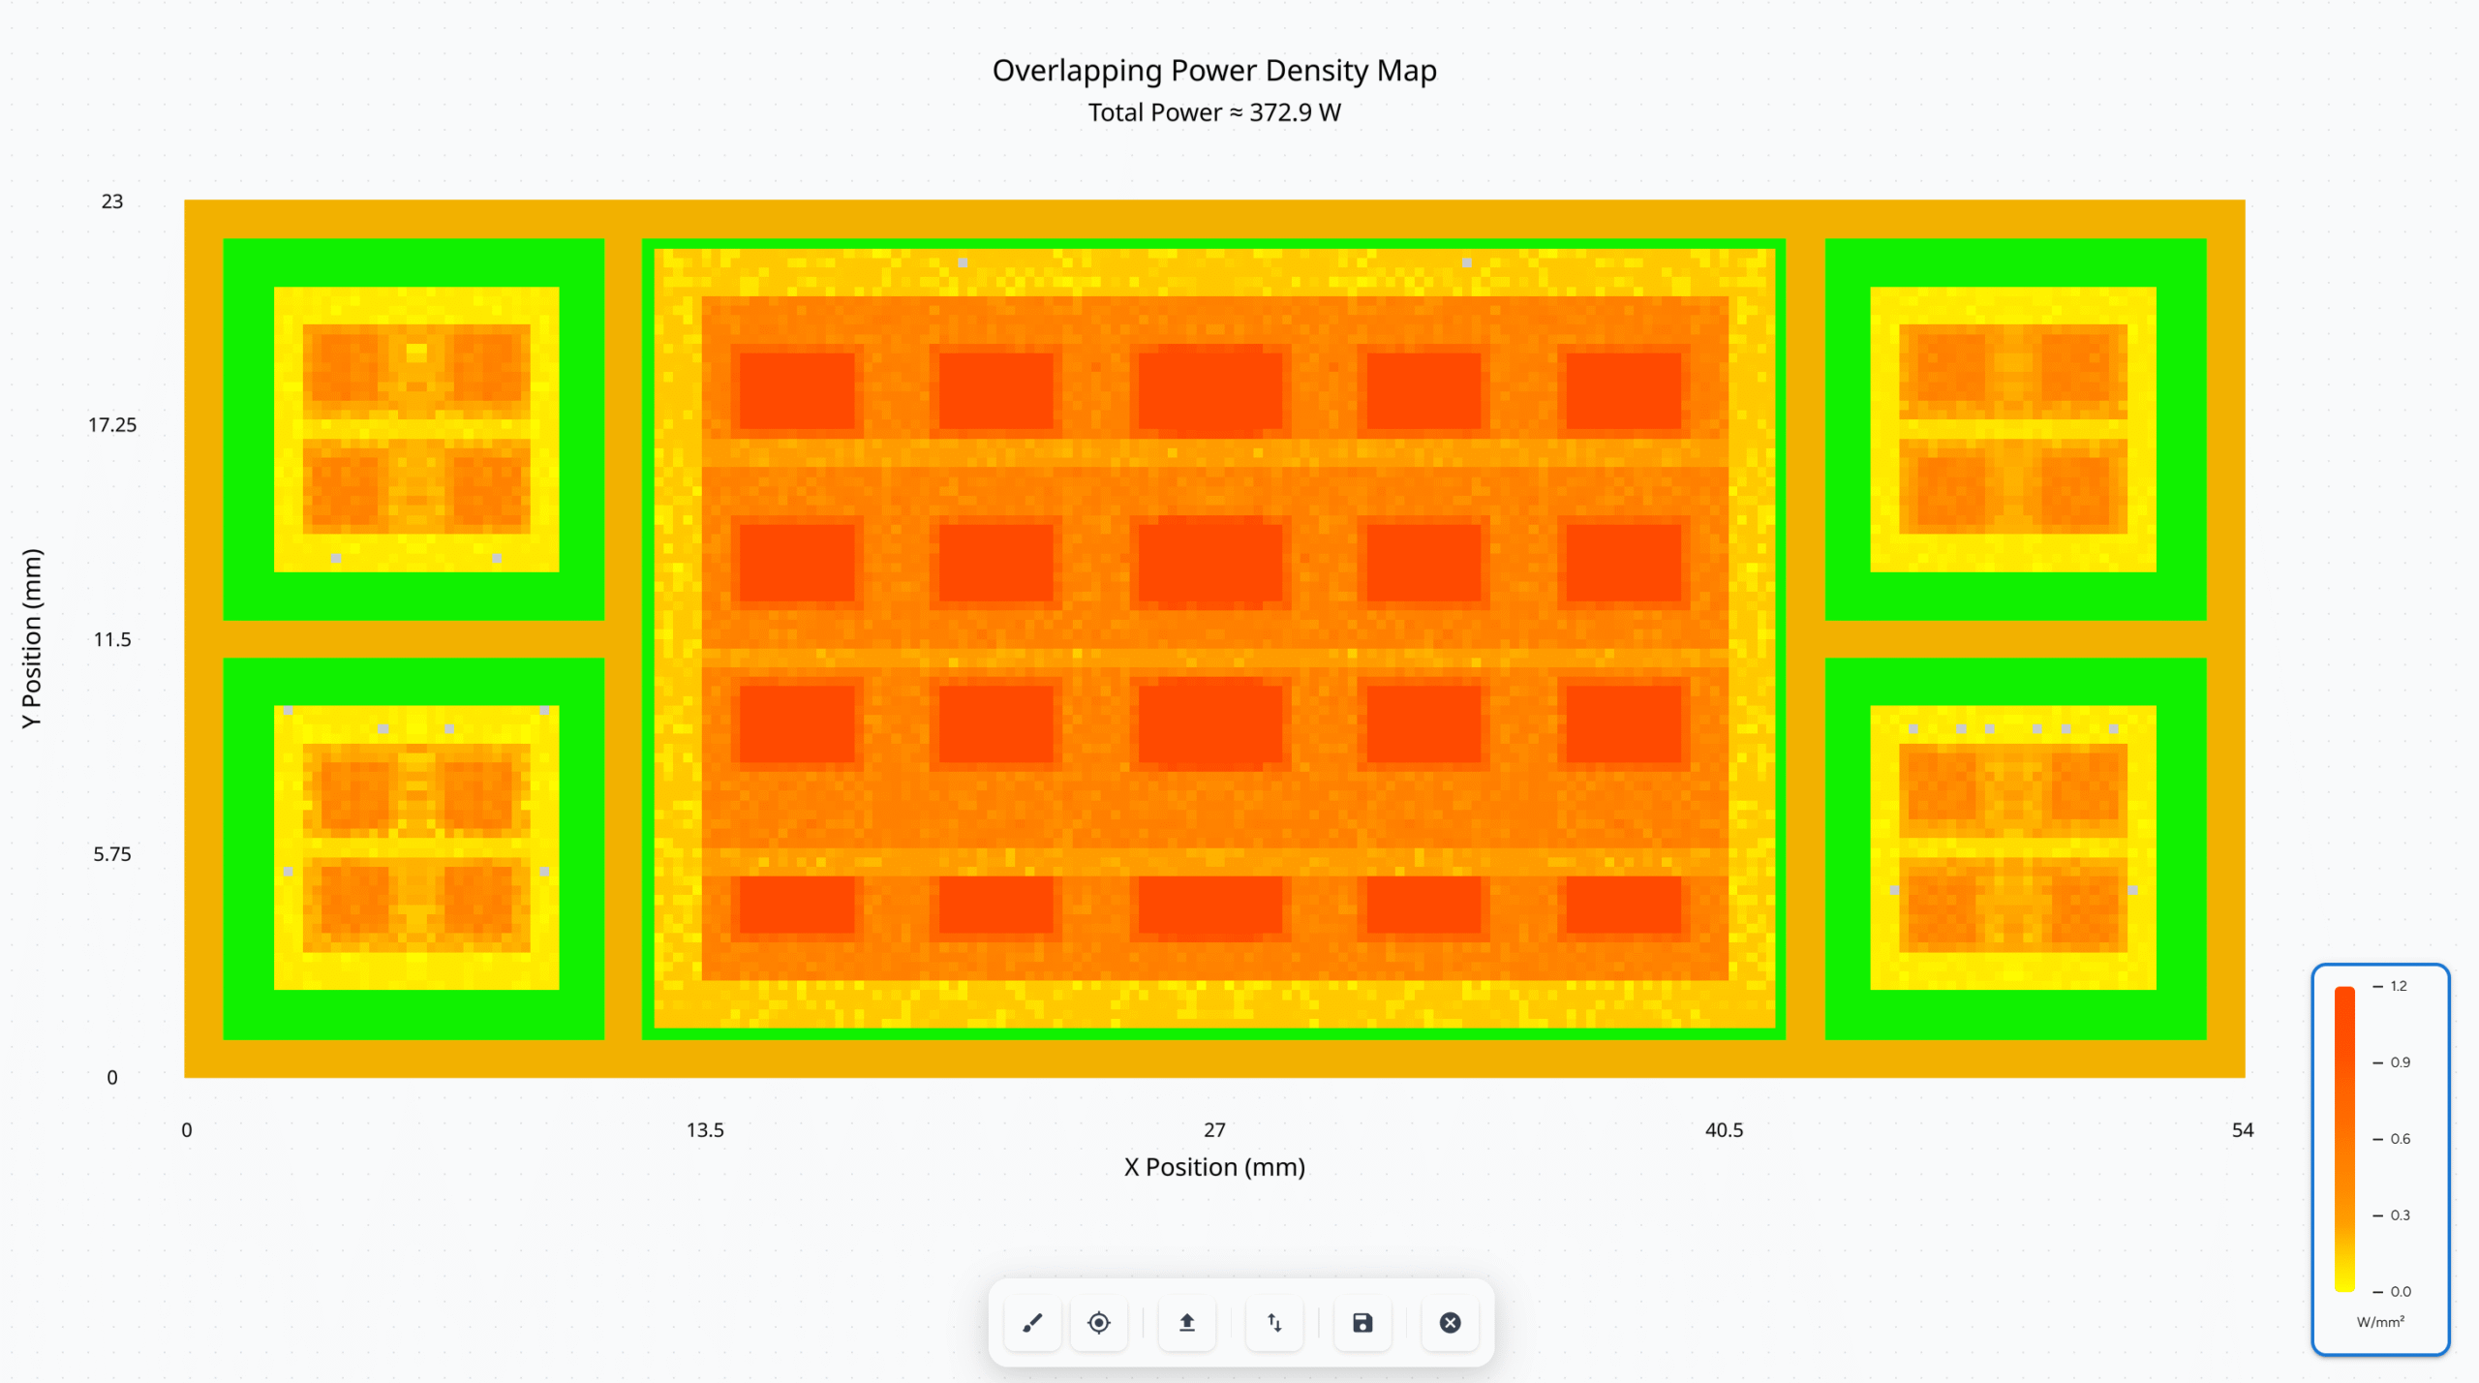Click the crosshair target tool icon
The image size is (2479, 1383).
[x=1099, y=1323]
